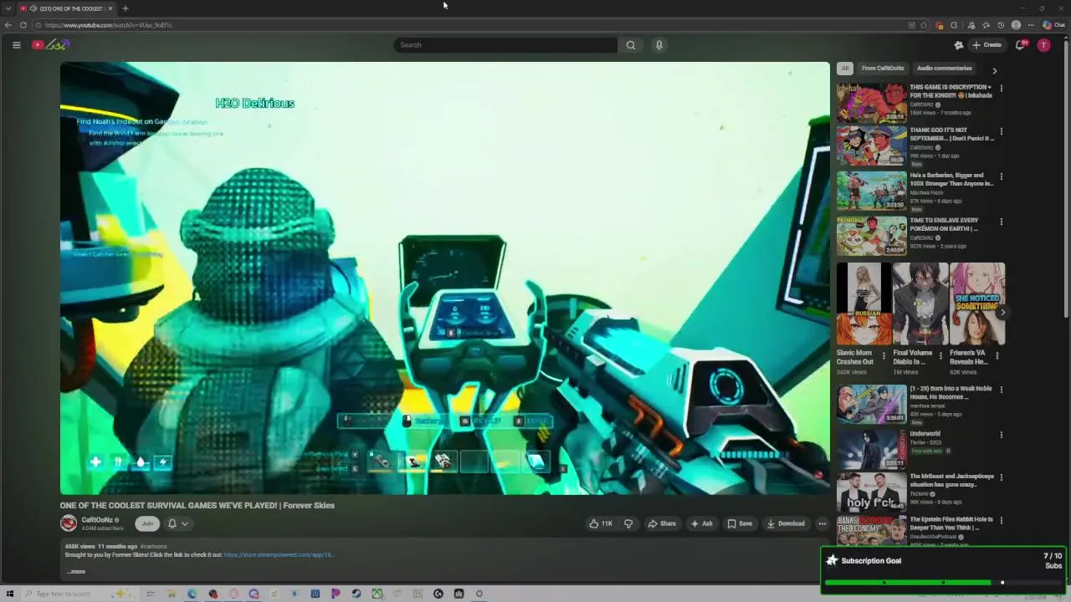
Task: Show next Shorts with arrow
Action: pyautogui.click(x=1002, y=313)
